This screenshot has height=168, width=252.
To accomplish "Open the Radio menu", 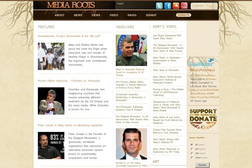I will tap(132, 15).
